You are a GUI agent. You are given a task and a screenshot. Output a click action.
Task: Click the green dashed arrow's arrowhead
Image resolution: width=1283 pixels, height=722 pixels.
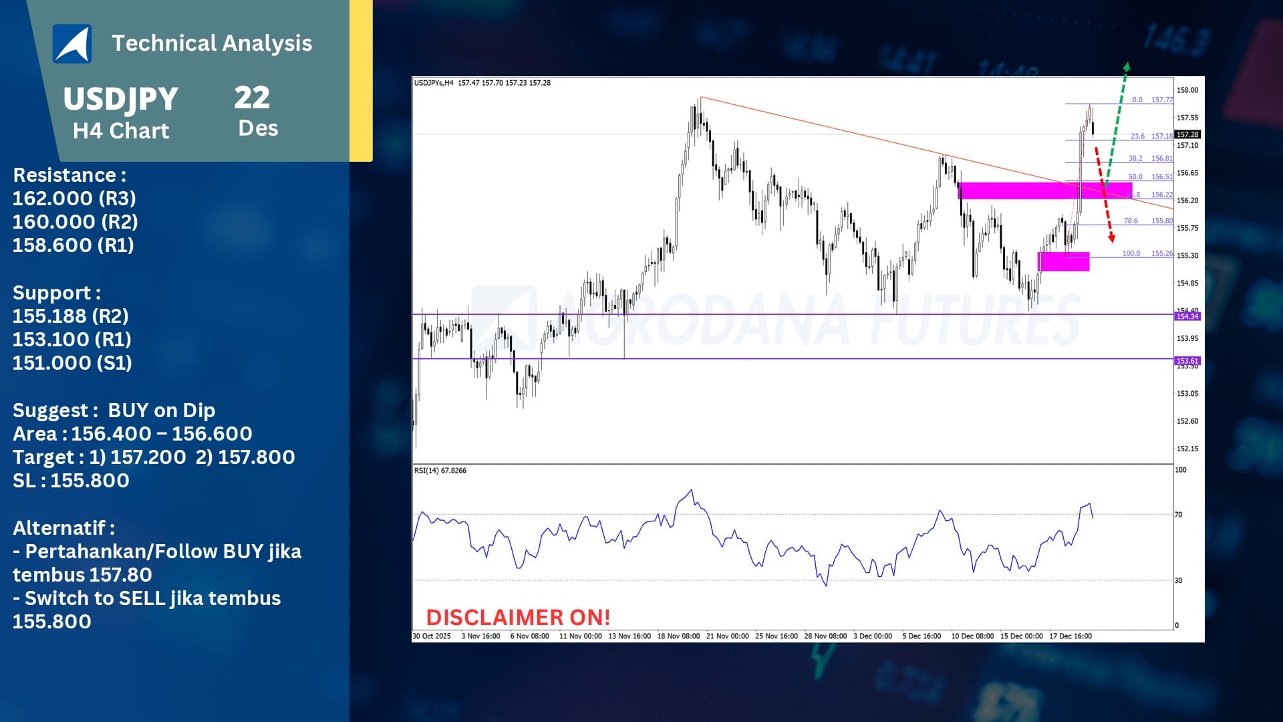pos(1127,67)
